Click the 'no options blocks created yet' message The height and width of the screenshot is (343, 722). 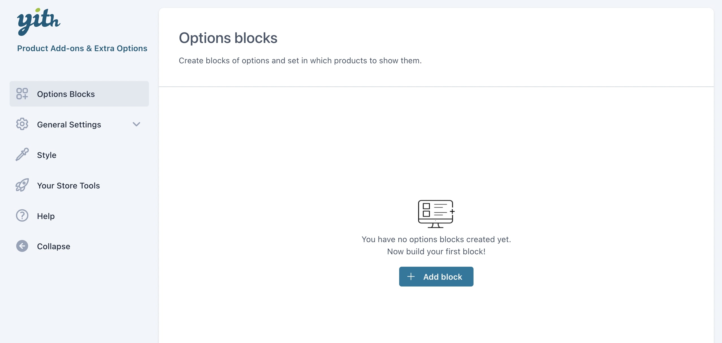[436, 239]
